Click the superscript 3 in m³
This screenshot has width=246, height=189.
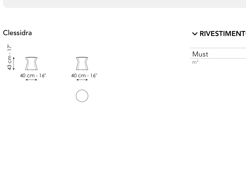198,61
